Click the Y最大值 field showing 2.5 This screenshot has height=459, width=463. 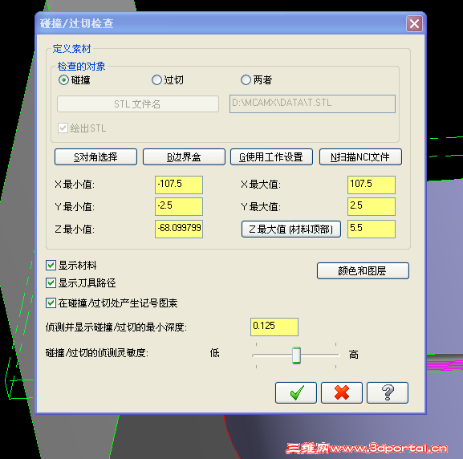pos(372,206)
